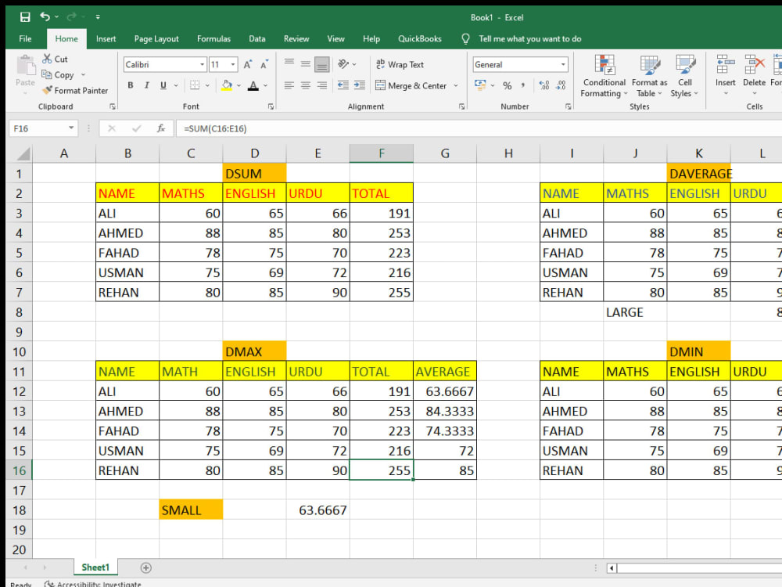Toggle Bold formatting

130,85
